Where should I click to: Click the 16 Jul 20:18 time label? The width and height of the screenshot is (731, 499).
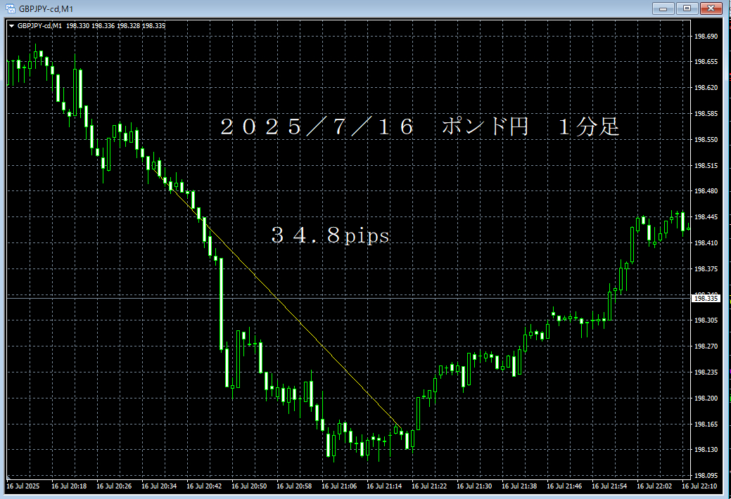click(69, 486)
